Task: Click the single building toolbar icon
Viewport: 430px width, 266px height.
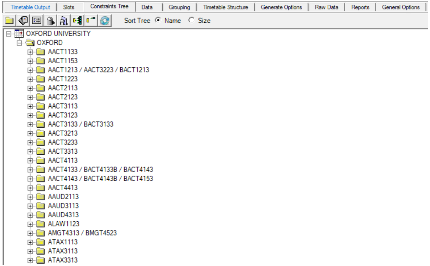Action: point(50,21)
